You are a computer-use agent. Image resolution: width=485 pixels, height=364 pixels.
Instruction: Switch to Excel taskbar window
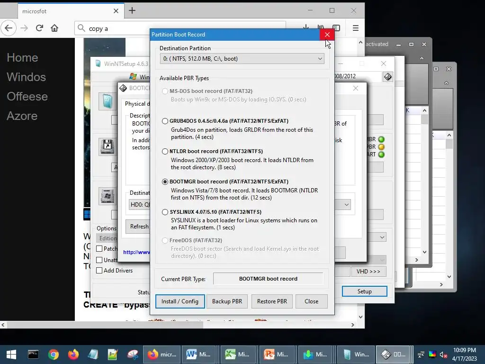pos(238,355)
